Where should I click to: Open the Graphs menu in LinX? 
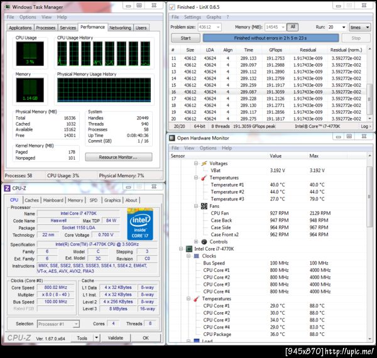pos(214,17)
